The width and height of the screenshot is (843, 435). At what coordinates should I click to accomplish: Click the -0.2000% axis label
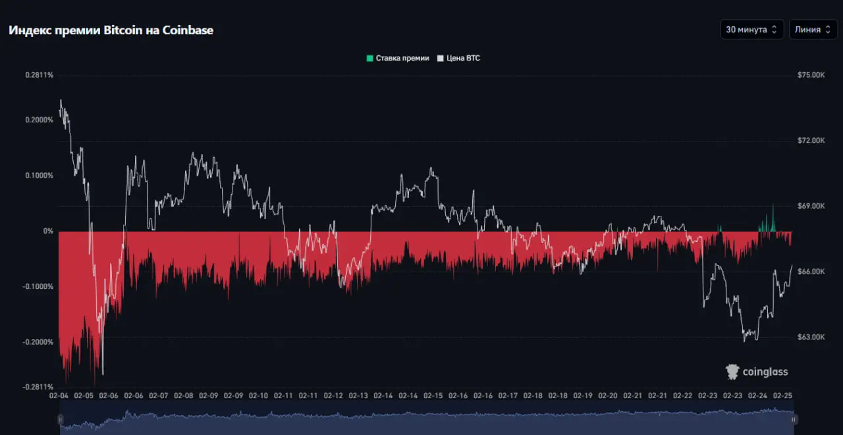38,342
